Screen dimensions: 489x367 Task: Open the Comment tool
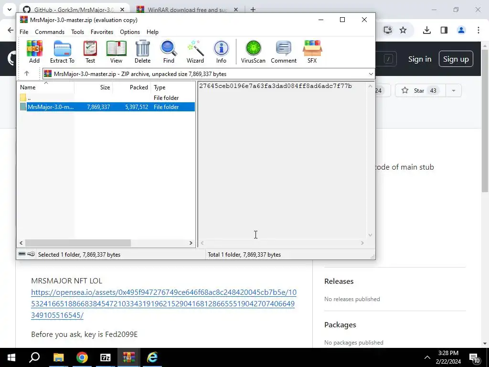tap(284, 52)
